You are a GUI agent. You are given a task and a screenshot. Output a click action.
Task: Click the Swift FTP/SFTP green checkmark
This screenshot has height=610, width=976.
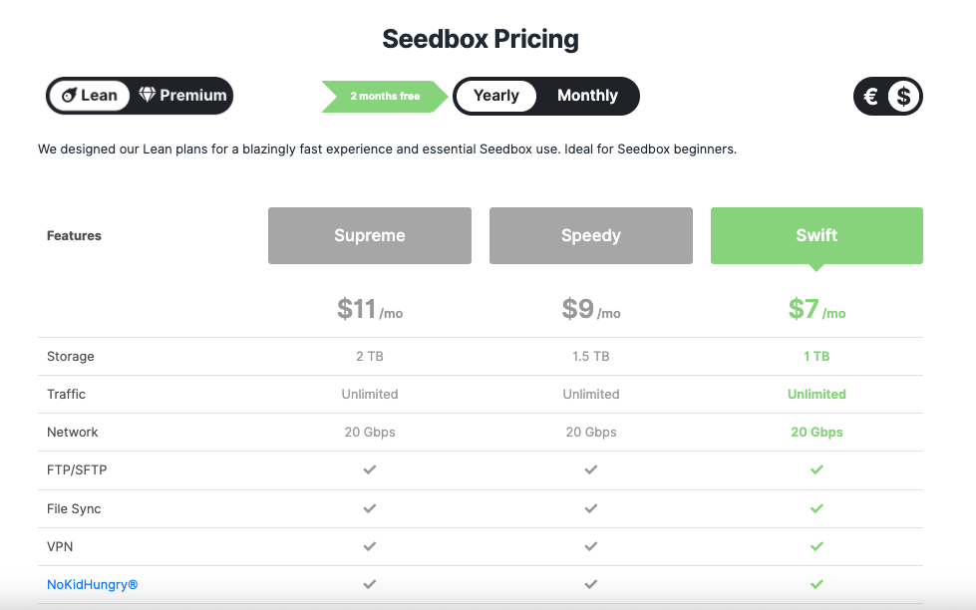click(x=816, y=469)
